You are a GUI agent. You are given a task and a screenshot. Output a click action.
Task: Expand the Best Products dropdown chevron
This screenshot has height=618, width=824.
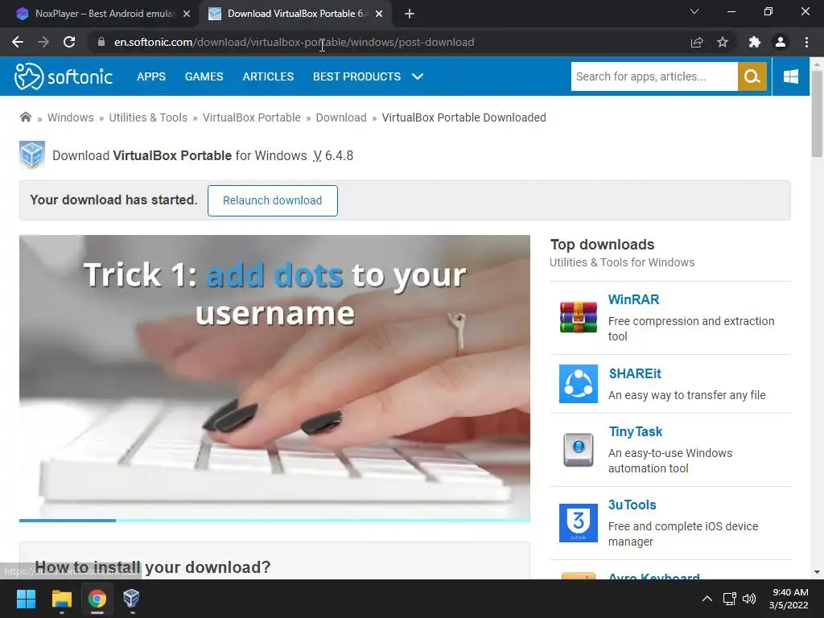pyautogui.click(x=418, y=76)
